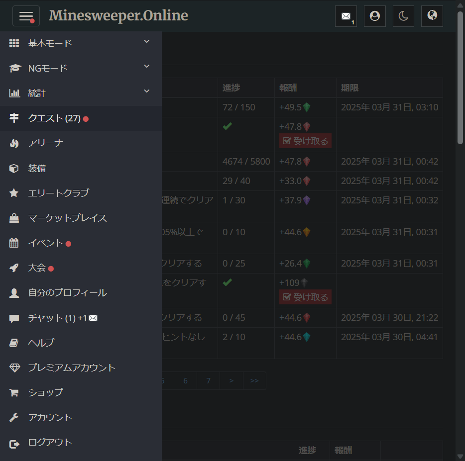Toggle dark mode with moon icon
This screenshot has width=465, height=461.
click(x=403, y=16)
